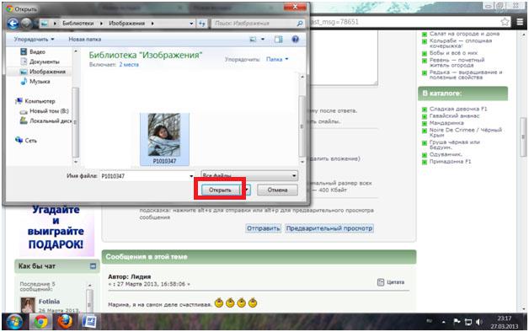Viewport: 529px width, 332px height.
Task: Open Папка arrangement dropdown
Action: pos(277,59)
